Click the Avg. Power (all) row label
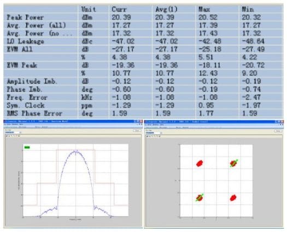Image resolution: width=287 pixels, height=232 pixels. pyautogui.click(x=36, y=26)
